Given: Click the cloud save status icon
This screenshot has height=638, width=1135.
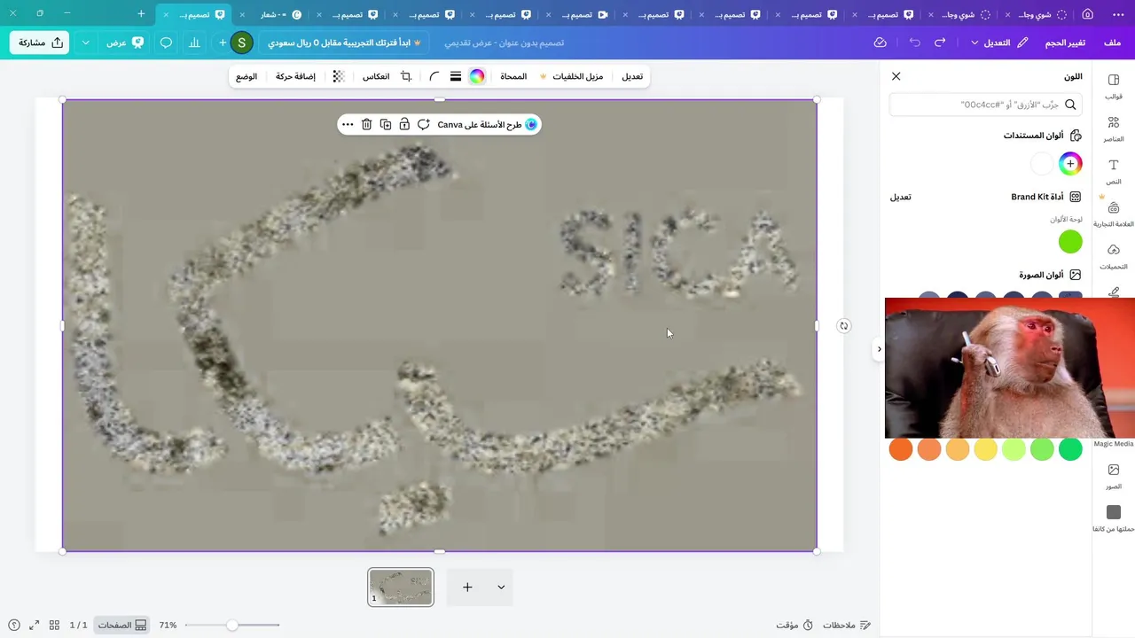Looking at the screenshot, I should (881, 43).
